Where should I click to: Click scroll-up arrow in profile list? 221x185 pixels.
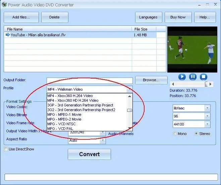(x=129, y=96)
